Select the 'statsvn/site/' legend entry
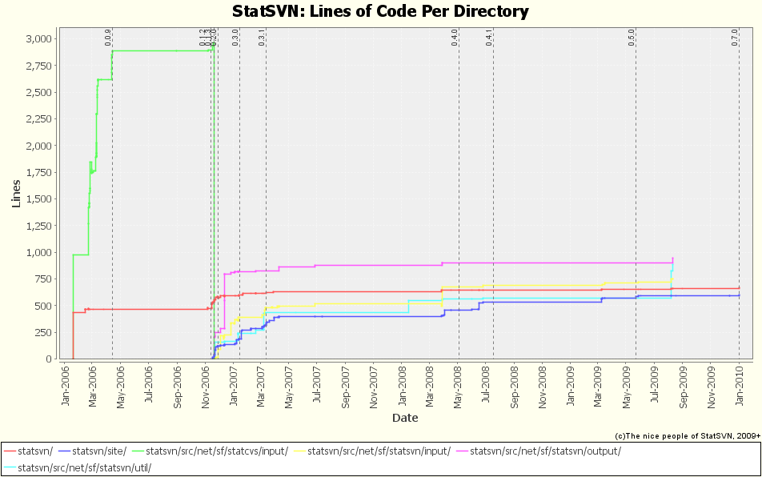This screenshot has width=762, height=477. click(99, 451)
